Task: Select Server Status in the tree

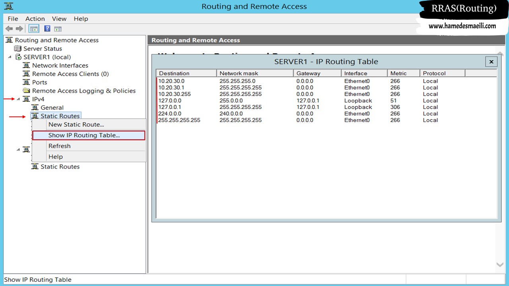Action: click(43, 48)
